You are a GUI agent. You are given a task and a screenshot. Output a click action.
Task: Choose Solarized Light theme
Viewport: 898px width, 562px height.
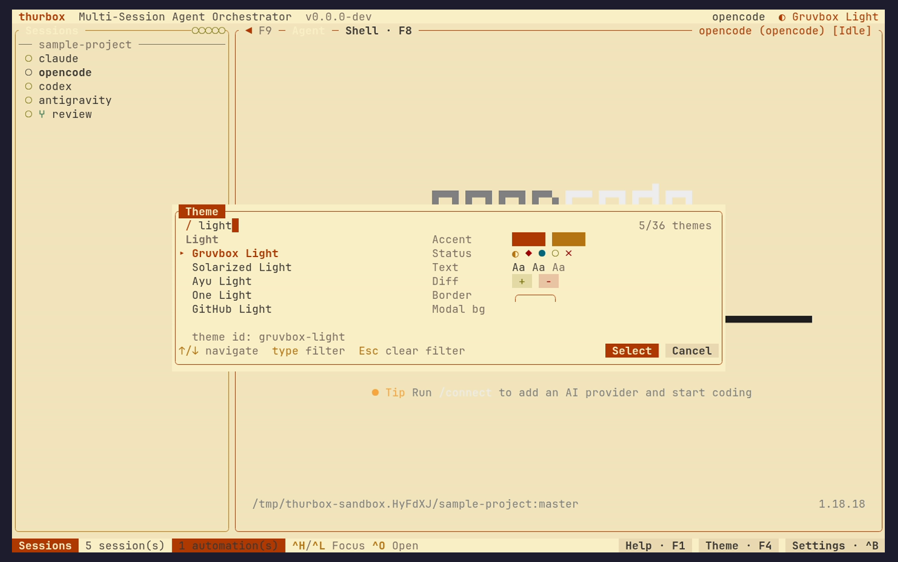tap(242, 267)
